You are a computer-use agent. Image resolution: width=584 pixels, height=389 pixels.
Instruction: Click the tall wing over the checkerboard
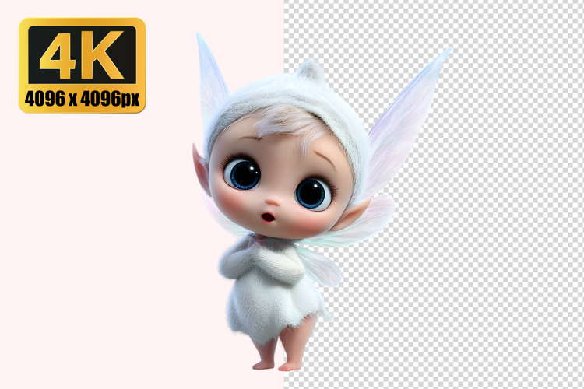tap(413, 109)
